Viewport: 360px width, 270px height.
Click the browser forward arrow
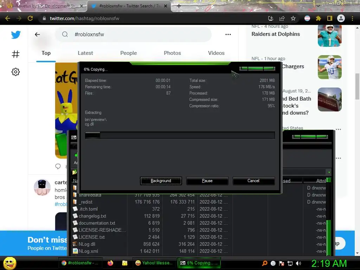coord(19,18)
